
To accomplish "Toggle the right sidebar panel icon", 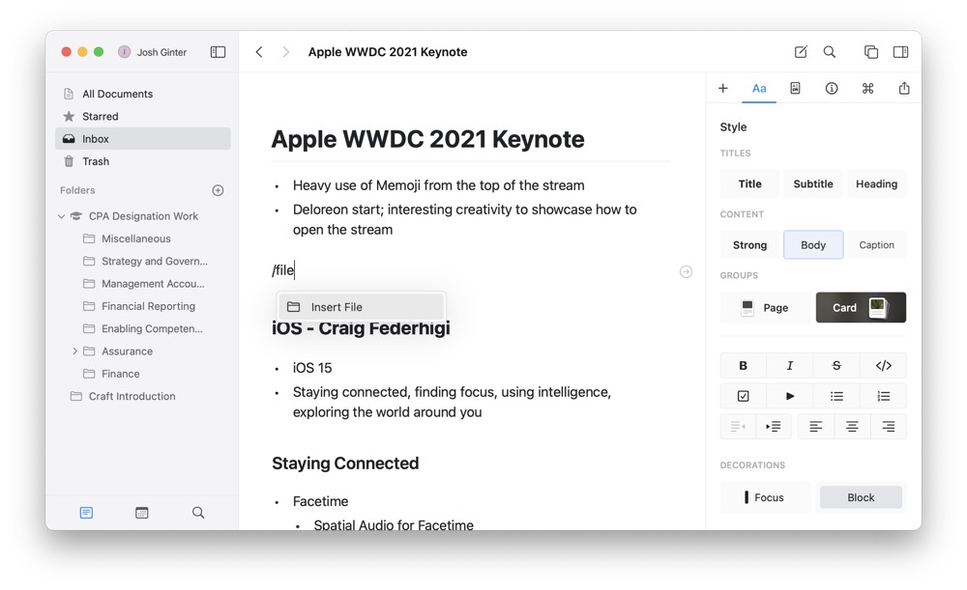I will pos(900,52).
